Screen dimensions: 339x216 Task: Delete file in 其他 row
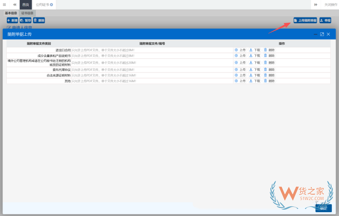point(269,81)
